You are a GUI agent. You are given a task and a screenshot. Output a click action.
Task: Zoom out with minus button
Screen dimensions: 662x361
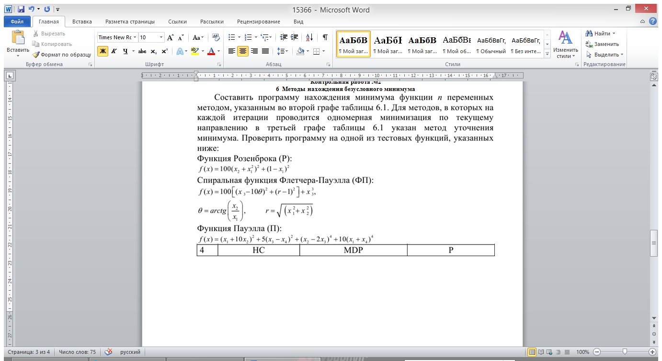[x=597, y=352]
